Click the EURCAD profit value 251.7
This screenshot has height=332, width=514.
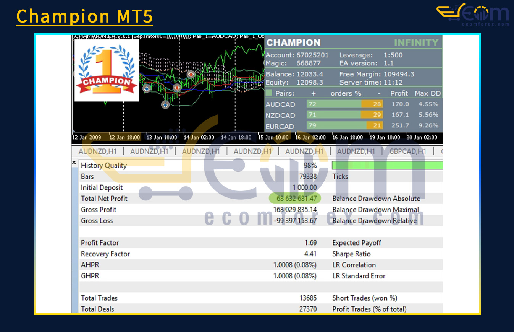click(x=400, y=125)
